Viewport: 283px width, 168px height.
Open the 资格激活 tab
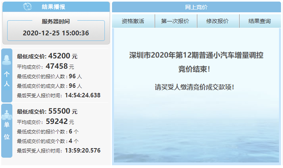(133, 21)
